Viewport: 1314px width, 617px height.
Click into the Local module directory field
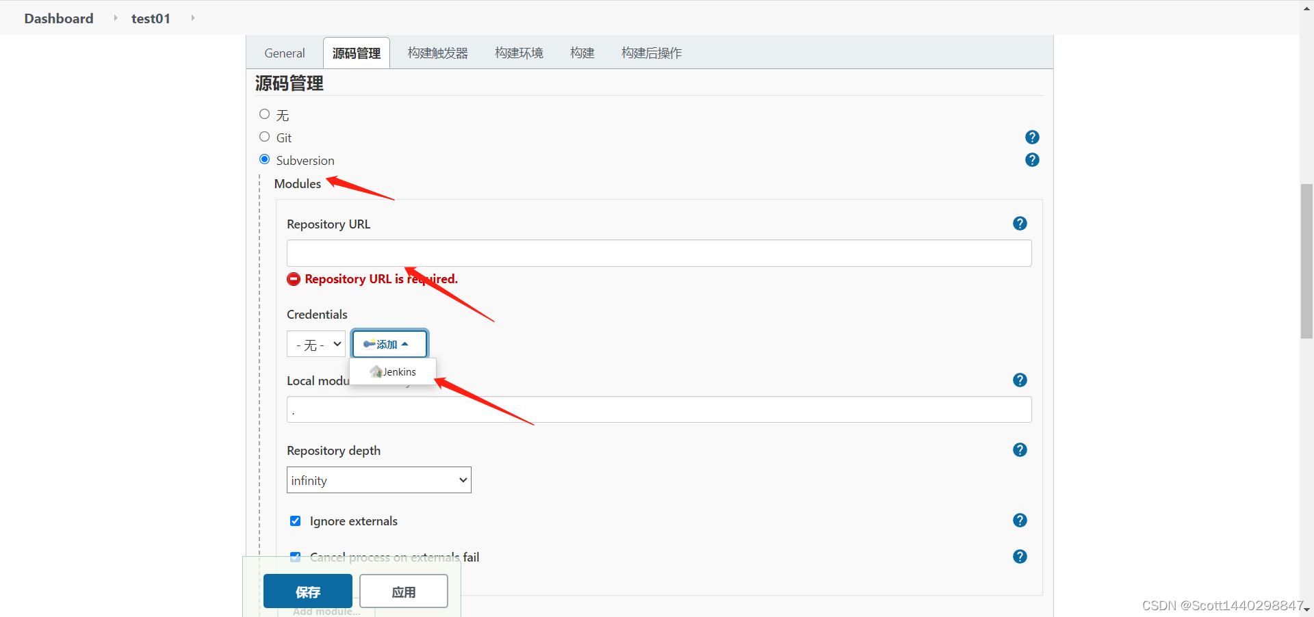[x=659, y=410]
